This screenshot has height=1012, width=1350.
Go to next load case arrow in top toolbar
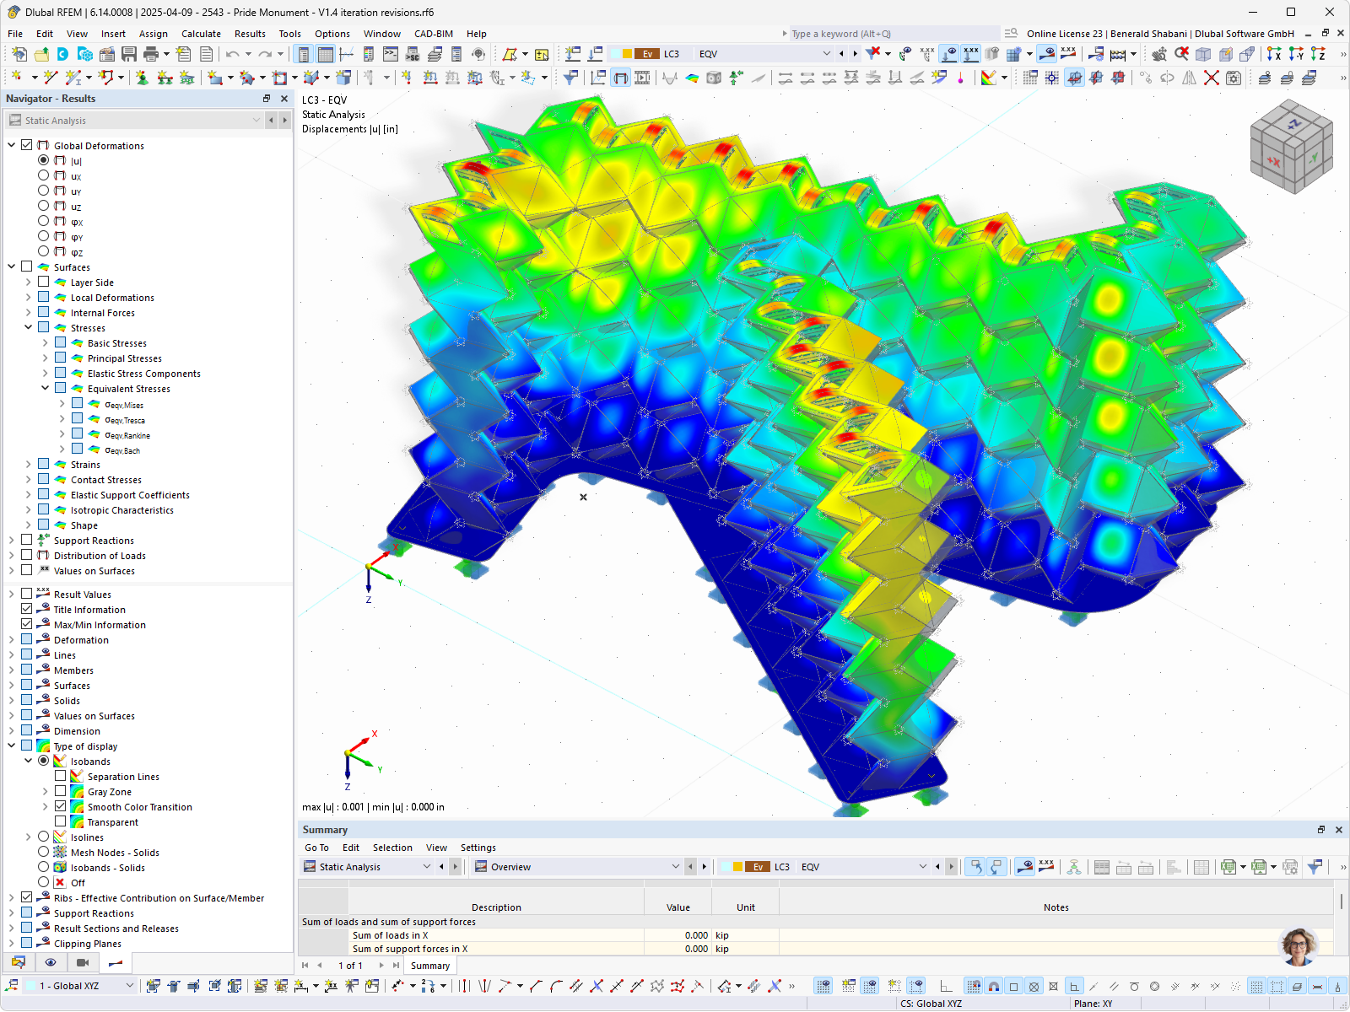(x=855, y=54)
